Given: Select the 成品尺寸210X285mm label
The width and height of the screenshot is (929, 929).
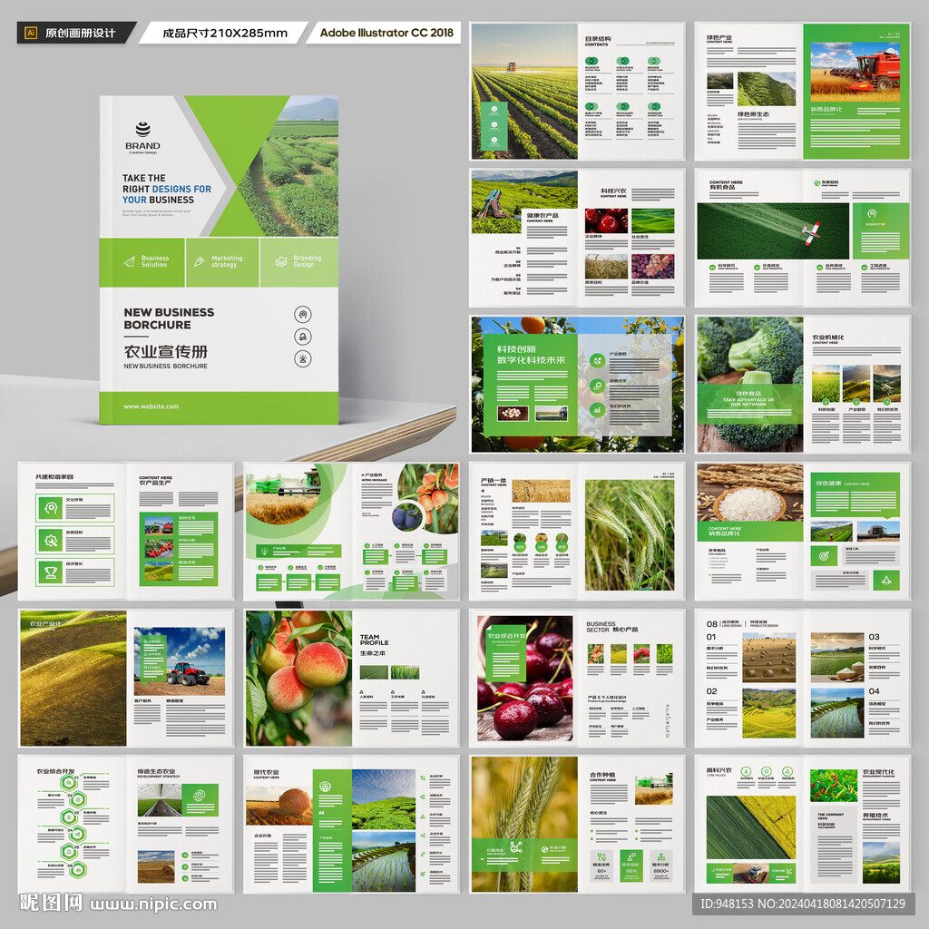Looking at the screenshot, I should coord(225,33).
